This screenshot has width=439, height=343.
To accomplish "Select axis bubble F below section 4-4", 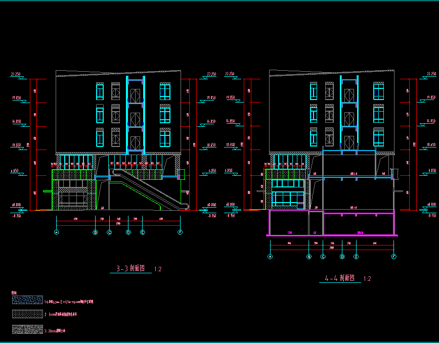I will pos(393,257).
